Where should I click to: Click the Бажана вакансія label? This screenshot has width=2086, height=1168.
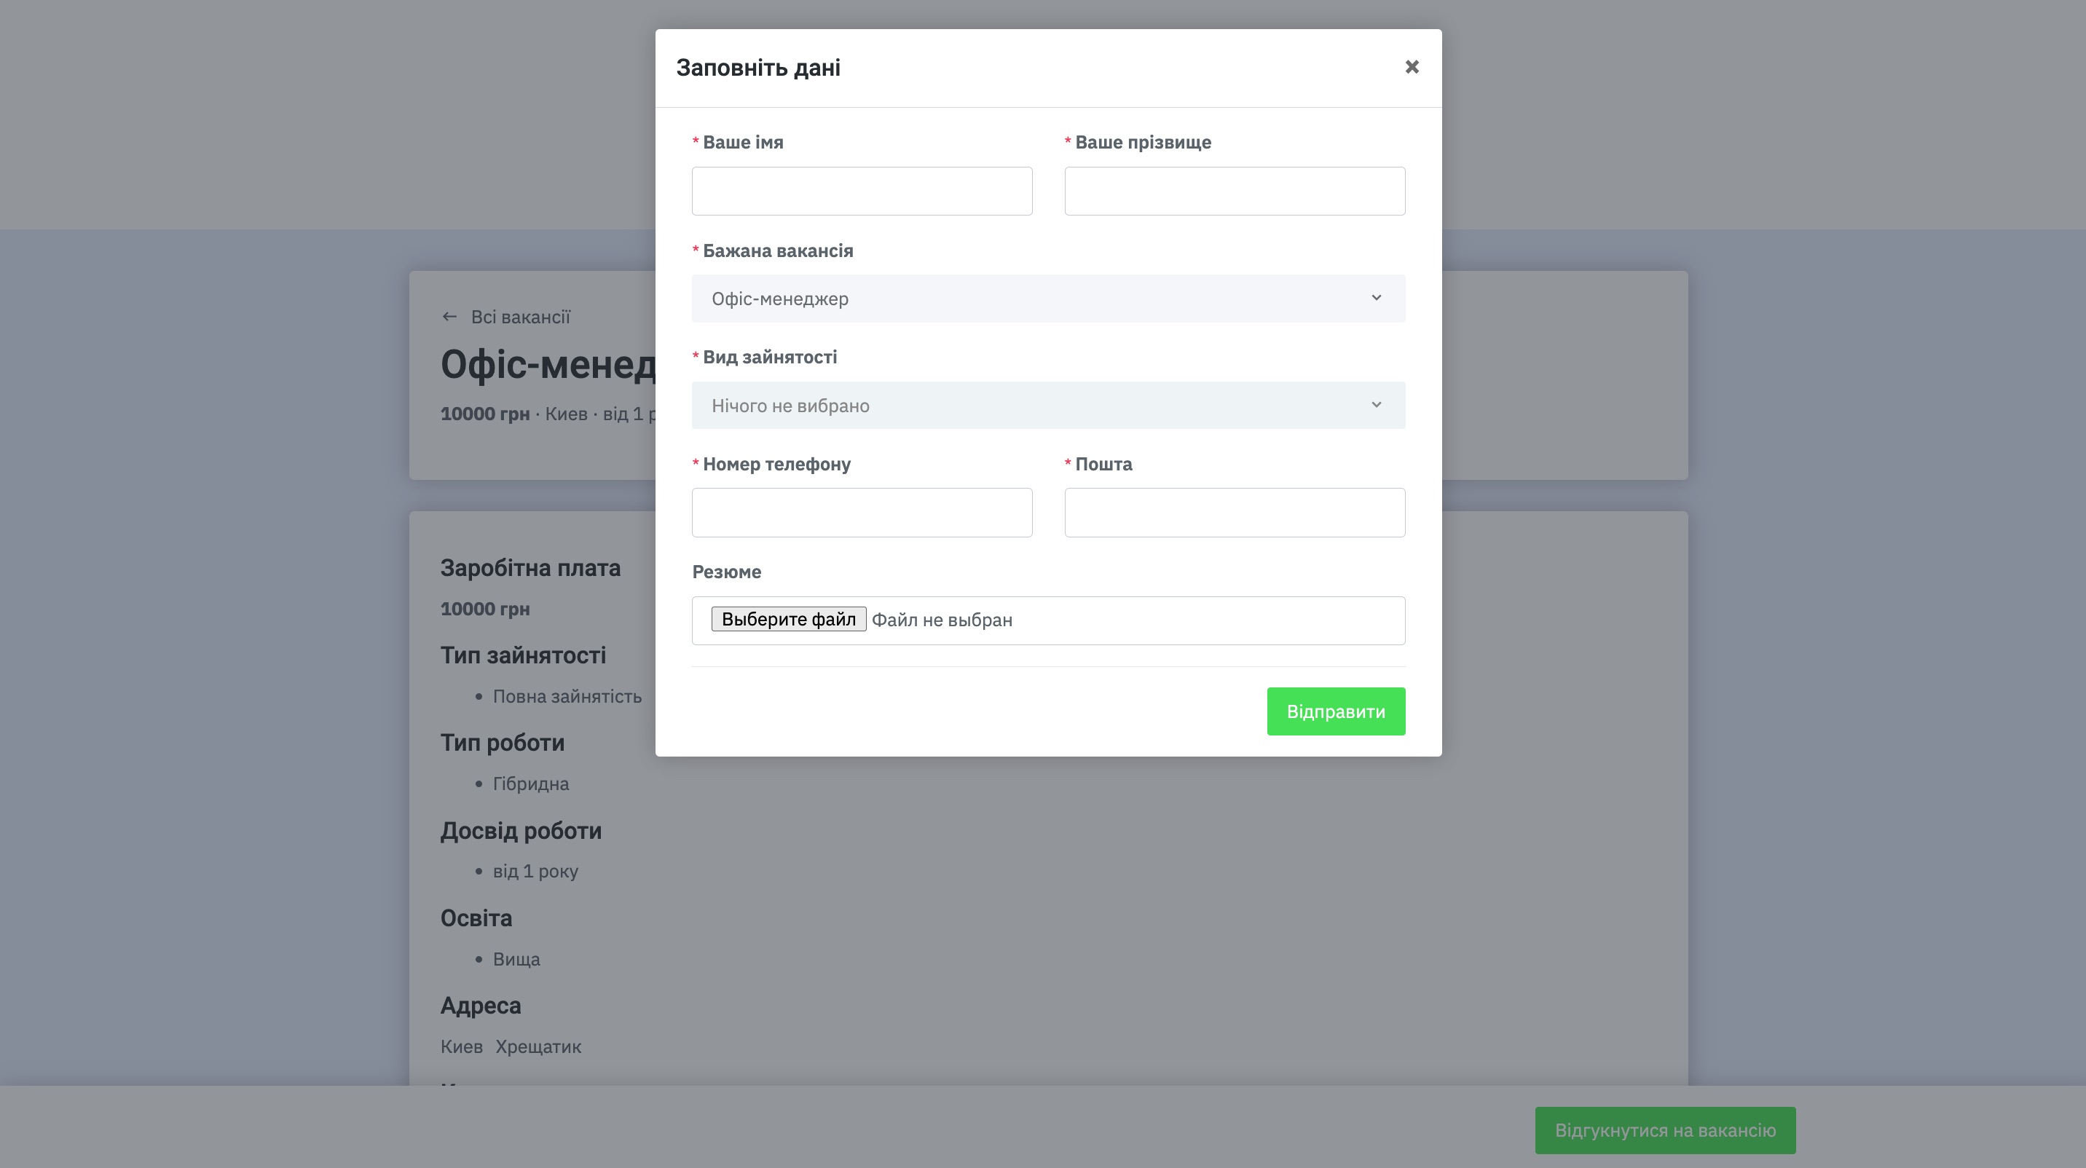(777, 251)
